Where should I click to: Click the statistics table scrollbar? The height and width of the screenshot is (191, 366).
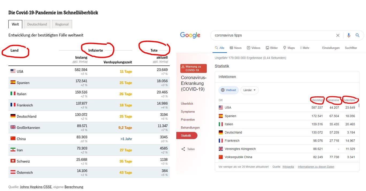pos(359,105)
